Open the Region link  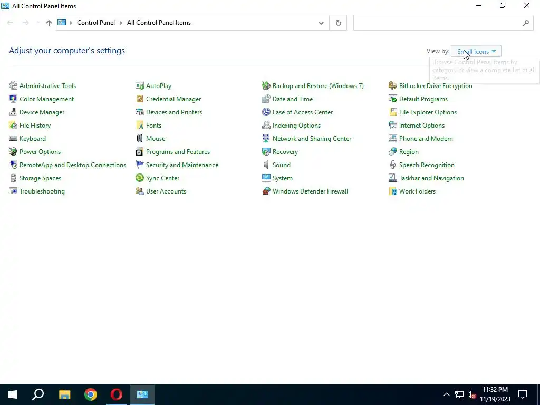(x=409, y=152)
